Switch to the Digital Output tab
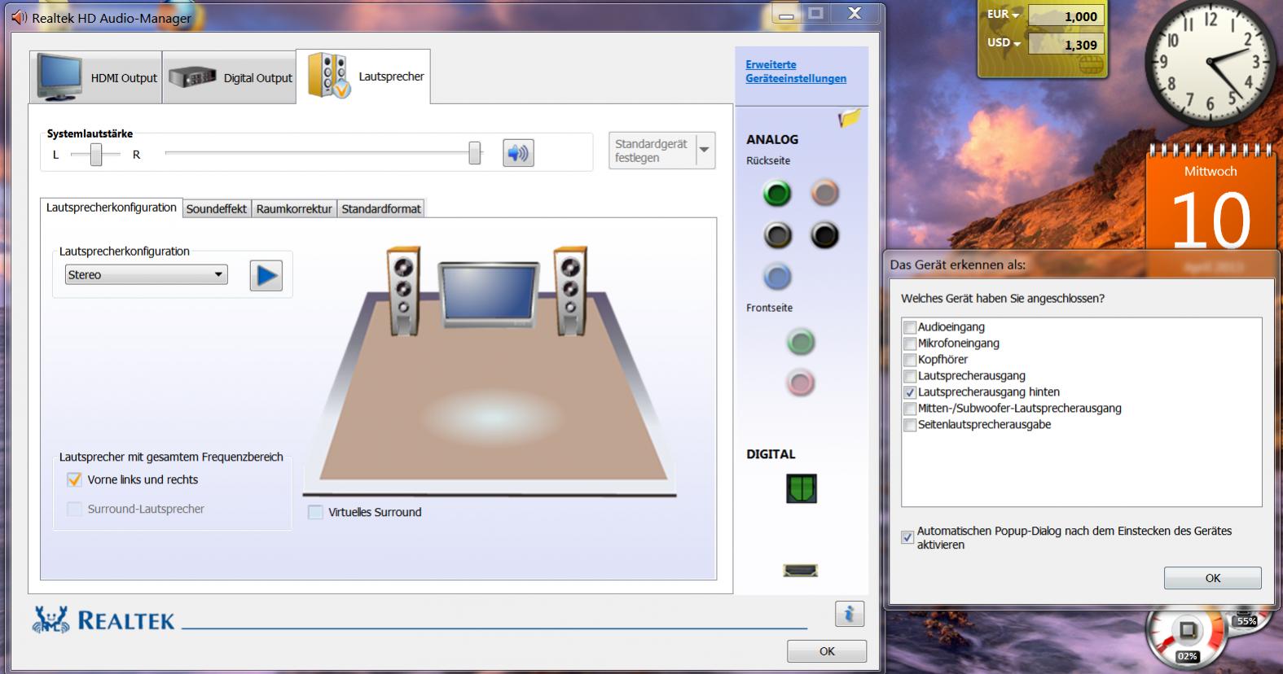This screenshot has height=674, width=1283. point(229,77)
